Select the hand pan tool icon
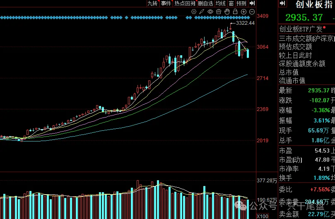 point(227,12)
